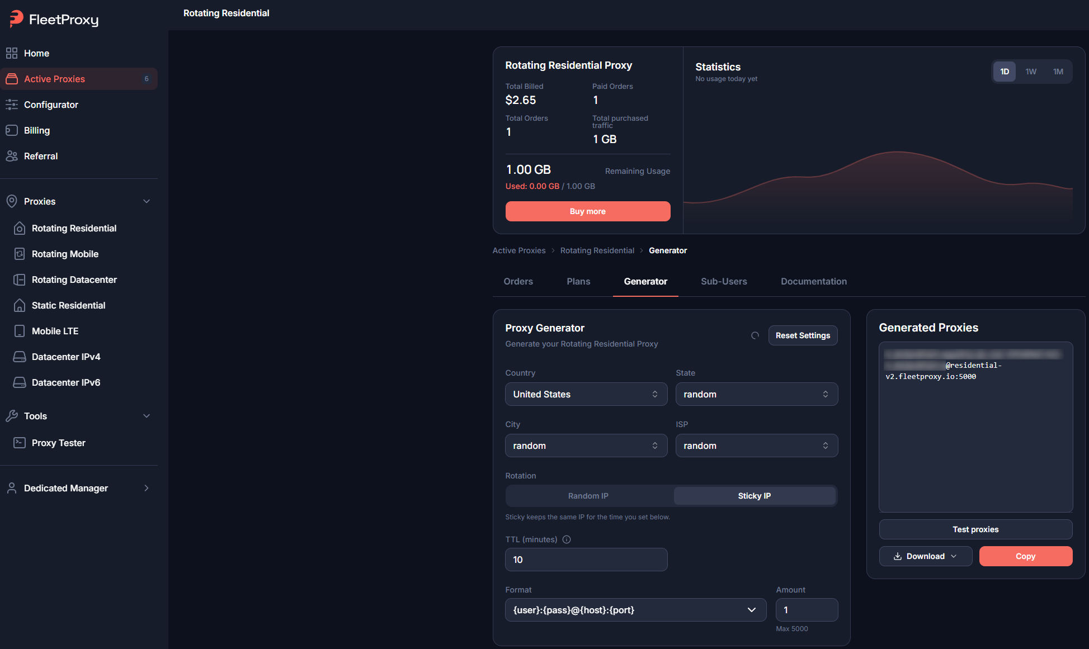This screenshot has height=649, width=1089.
Task: Select the Generator tab
Action: pos(645,281)
